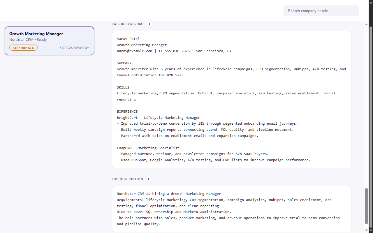The height and width of the screenshot is (233, 373).
Task: Click the Tailored Resume heading
Action: pos(128,24)
